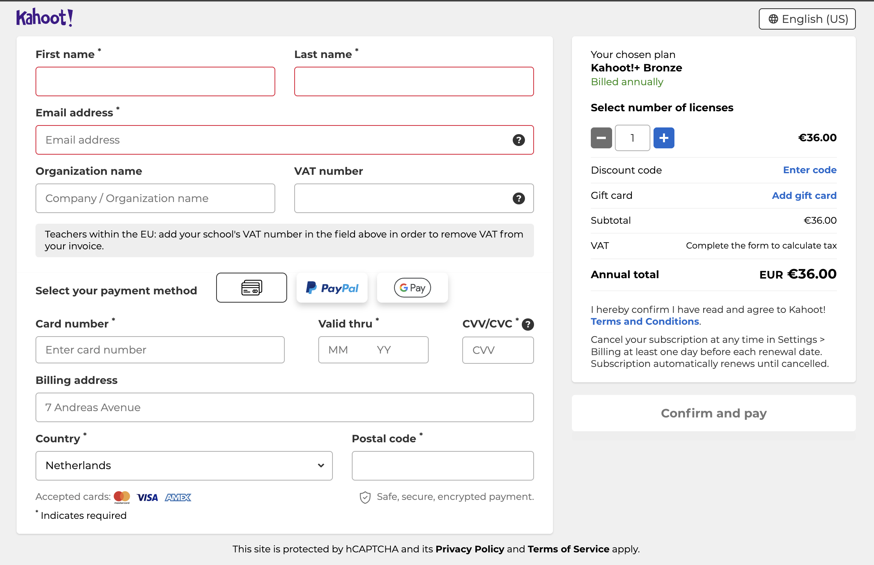Click the CVV/CVC help icon
874x565 pixels.
click(x=528, y=324)
